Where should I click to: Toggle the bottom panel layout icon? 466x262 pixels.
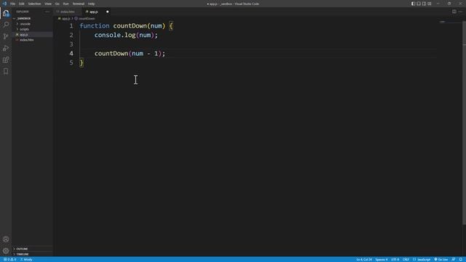pos(419,4)
